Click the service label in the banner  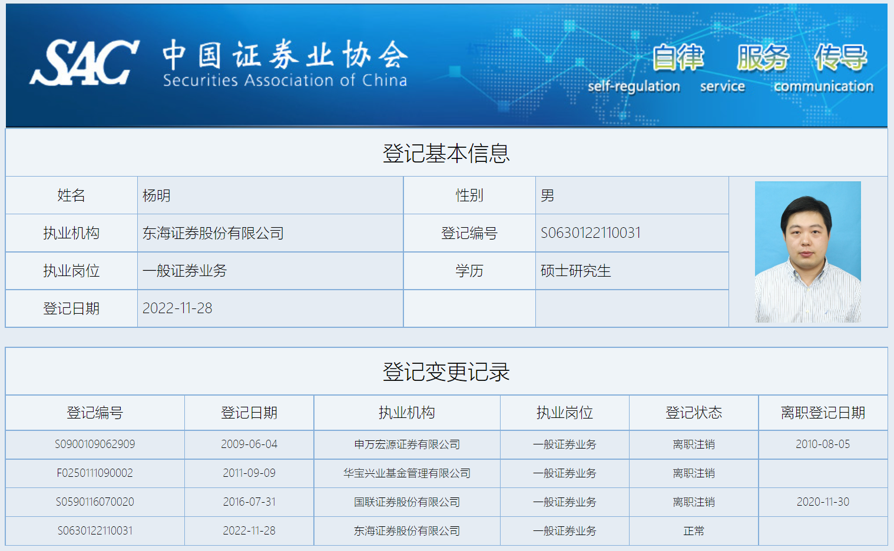point(722,86)
